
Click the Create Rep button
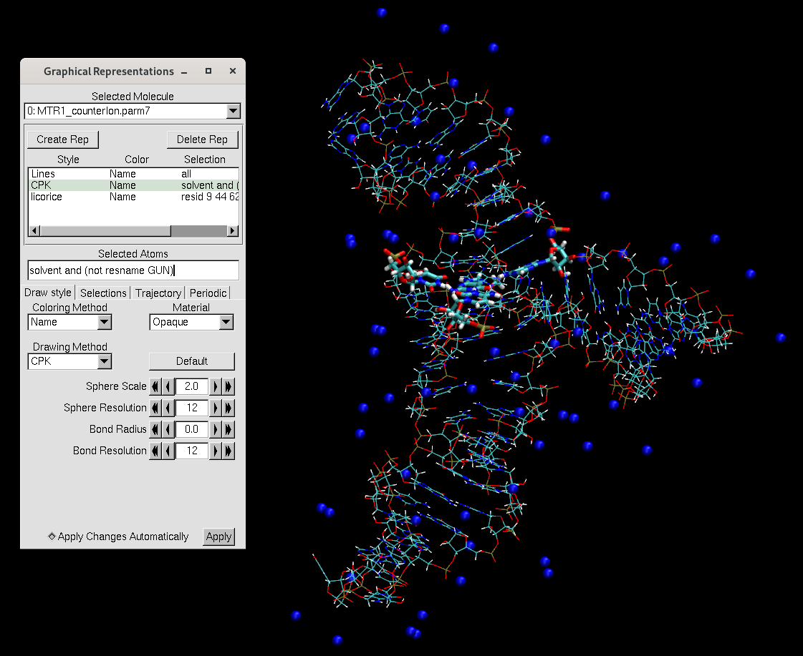click(63, 139)
